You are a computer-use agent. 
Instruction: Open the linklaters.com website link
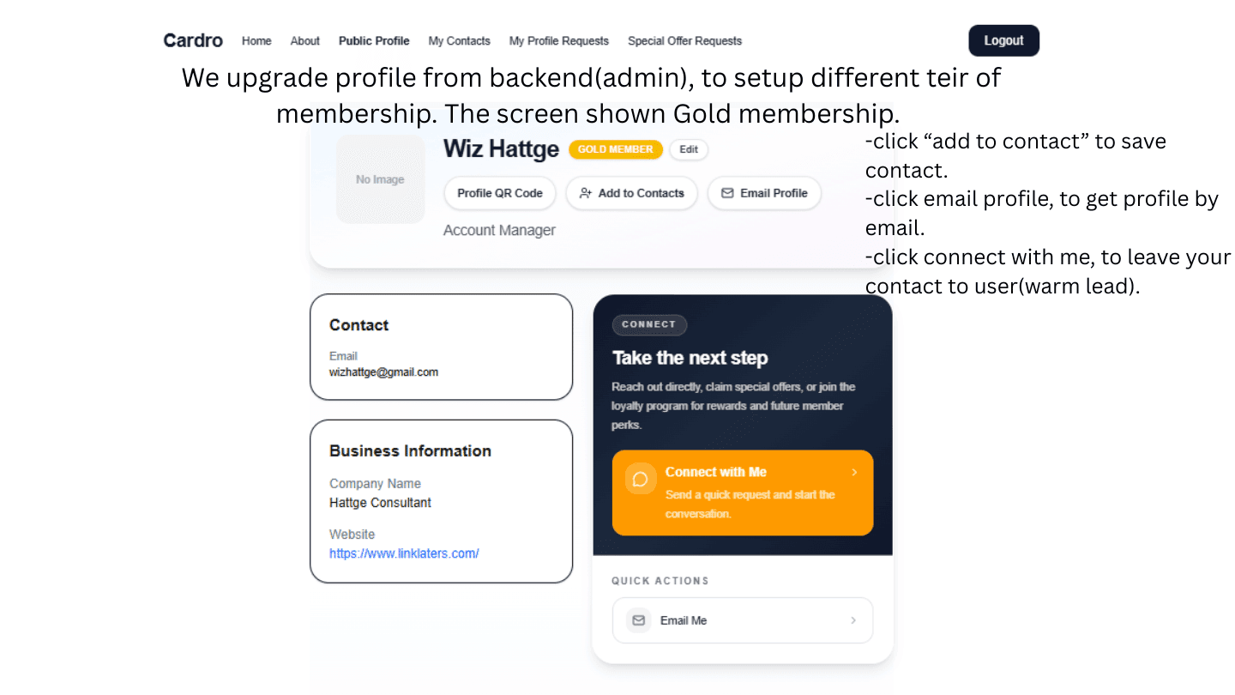(x=403, y=553)
